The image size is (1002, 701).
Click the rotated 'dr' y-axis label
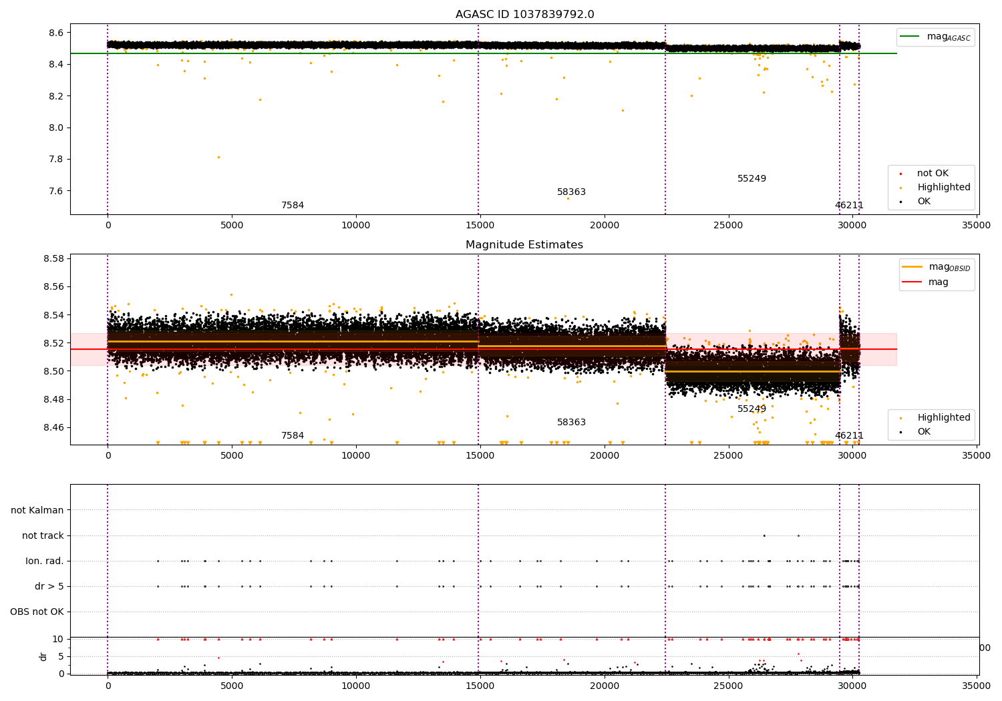(x=43, y=656)
